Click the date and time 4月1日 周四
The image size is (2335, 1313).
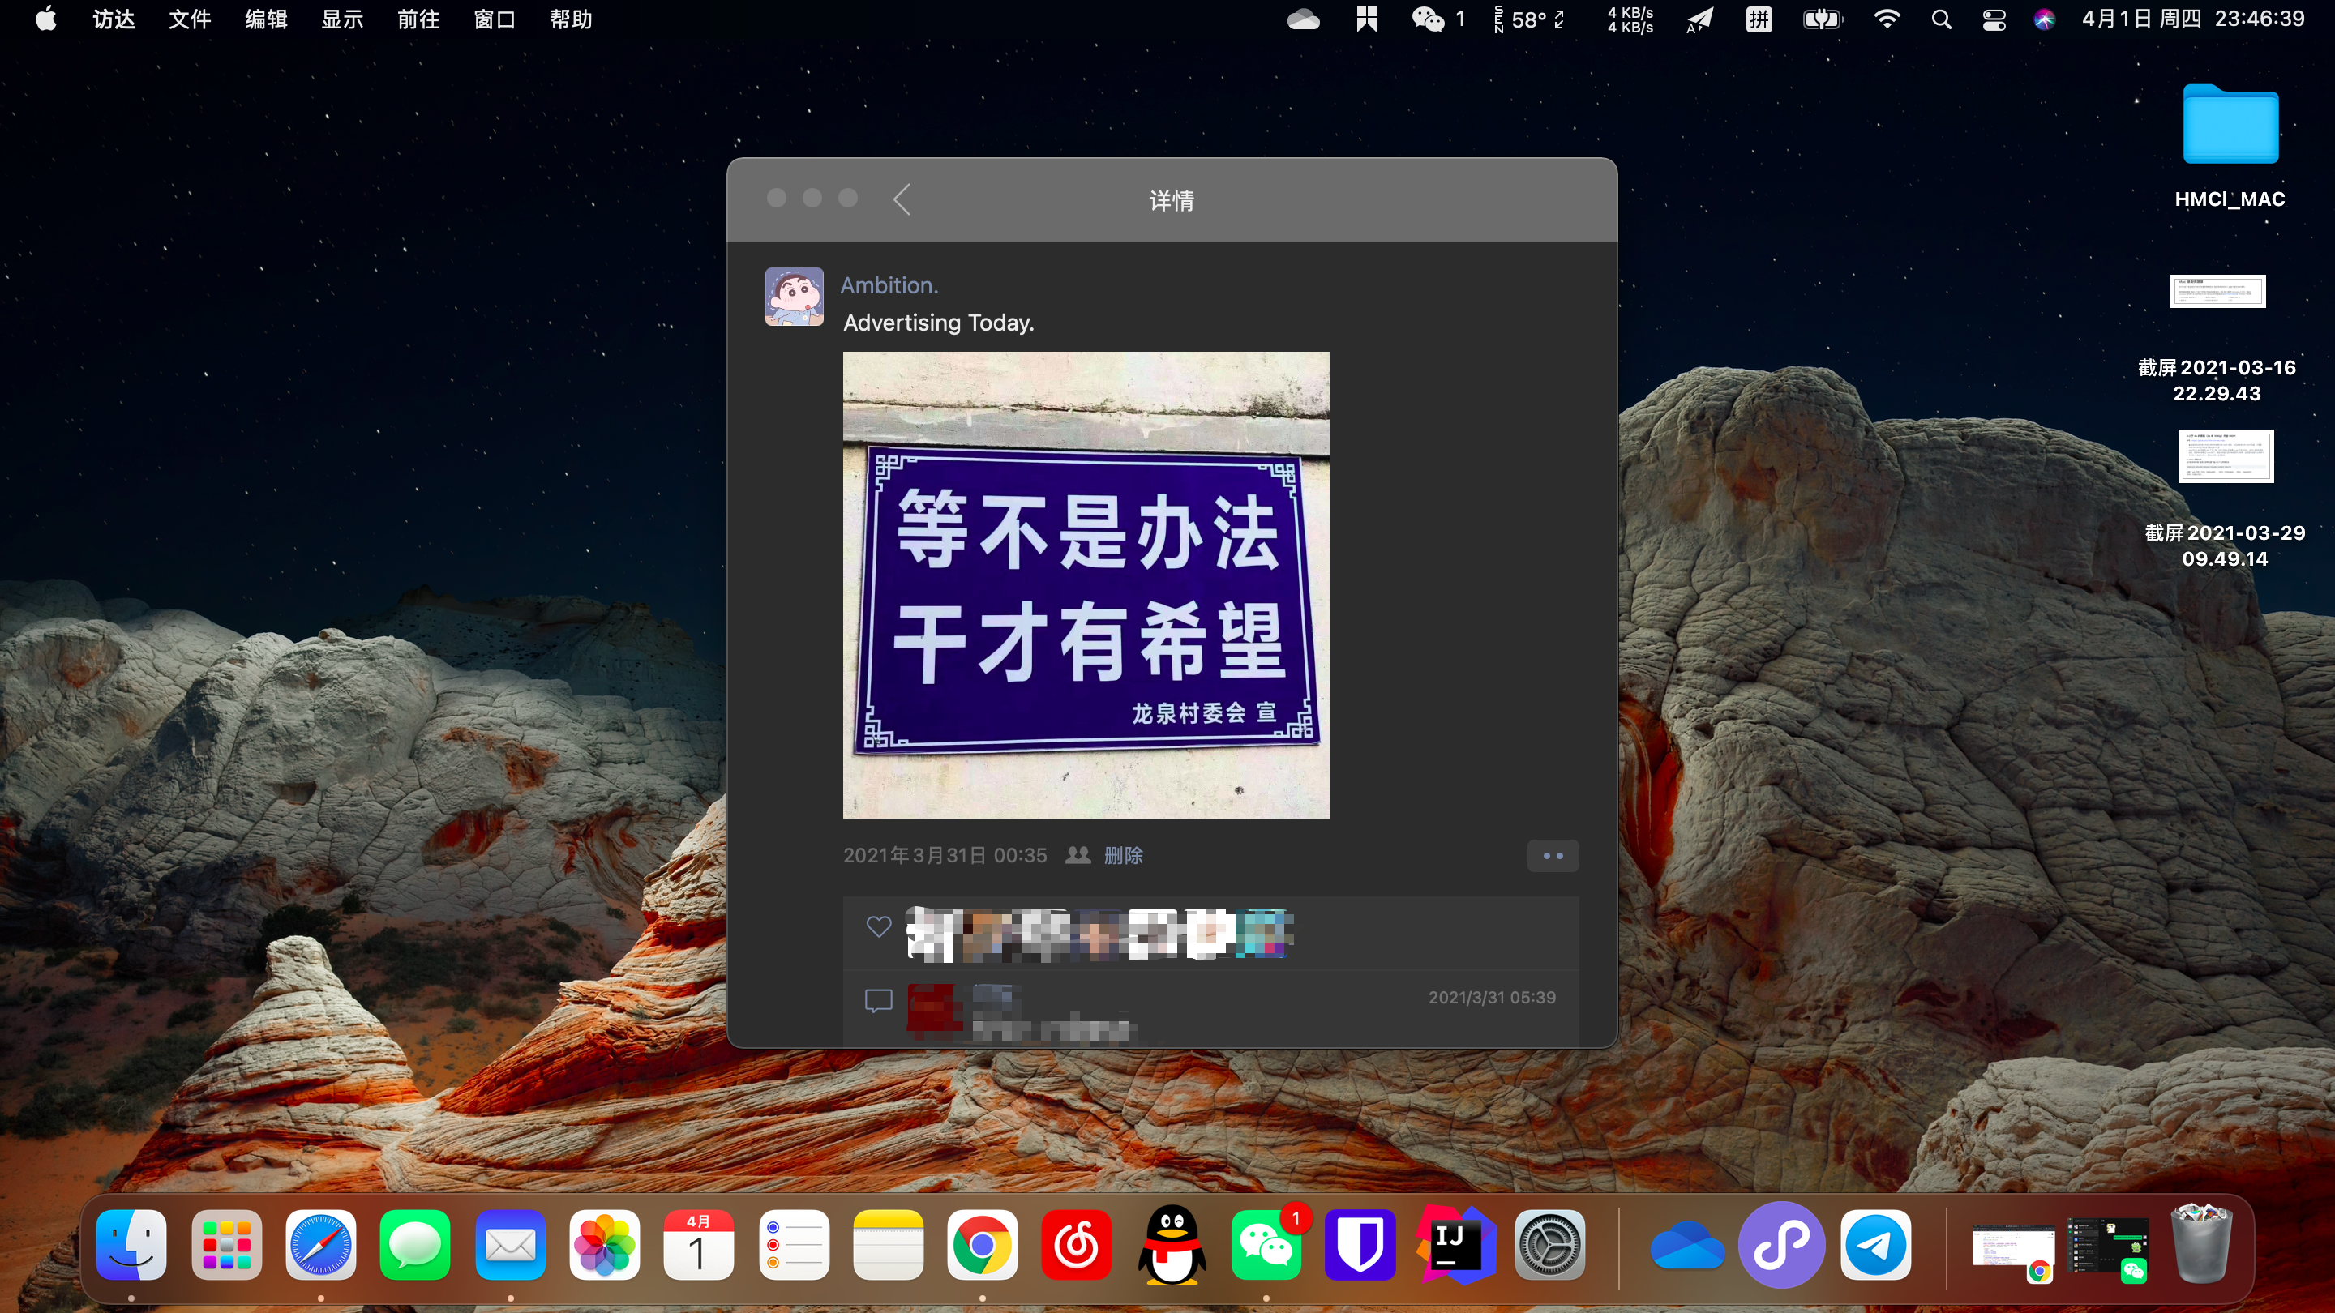(2191, 19)
